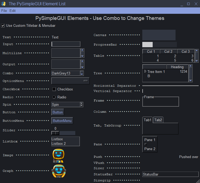This screenshot has height=183, width=200.
Task: Select the Radio option
Action: point(54,97)
